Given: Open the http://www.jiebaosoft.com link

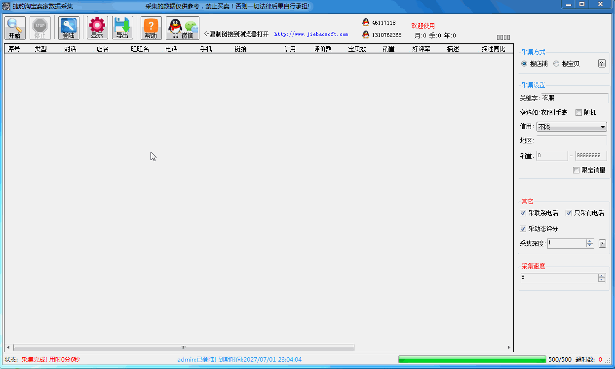Looking at the screenshot, I should click(x=311, y=34).
